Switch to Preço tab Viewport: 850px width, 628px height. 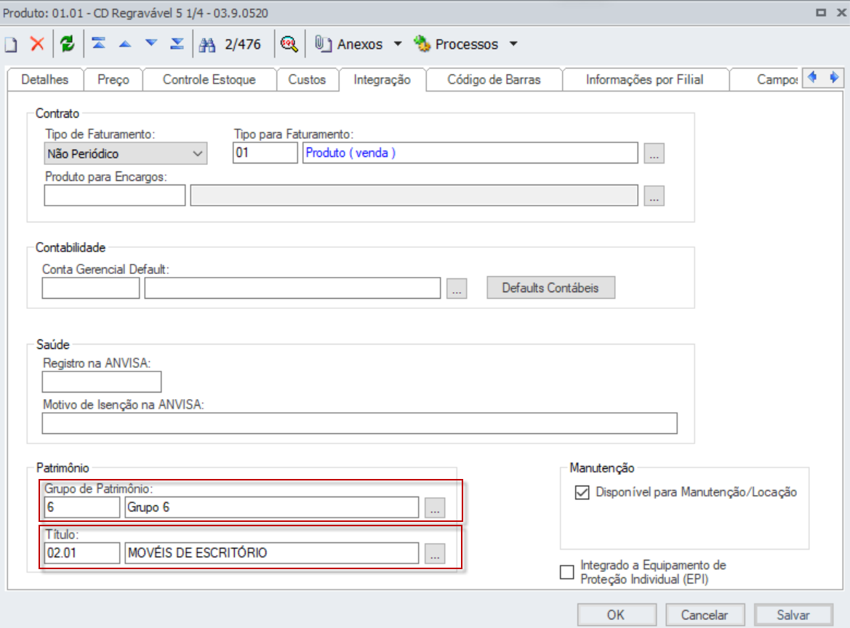point(113,80)
